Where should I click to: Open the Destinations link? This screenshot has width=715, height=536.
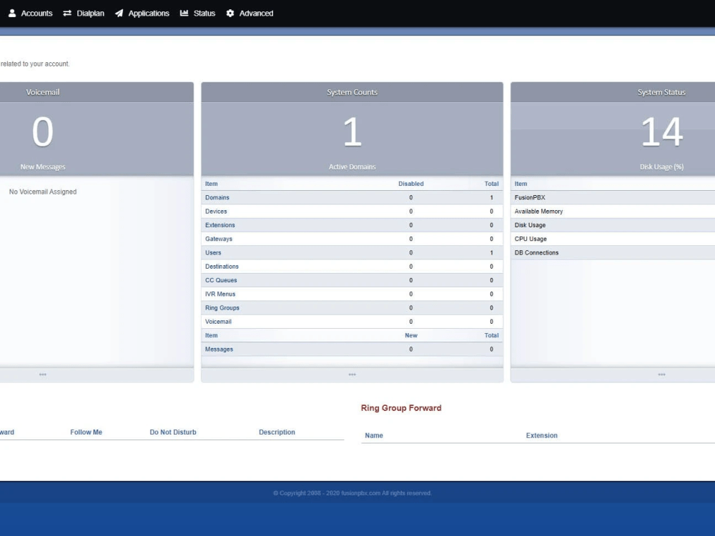[222, 267]
